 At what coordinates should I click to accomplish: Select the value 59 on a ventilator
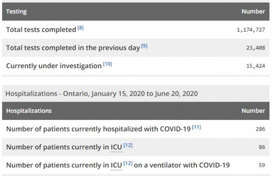[x=262, y=165]
